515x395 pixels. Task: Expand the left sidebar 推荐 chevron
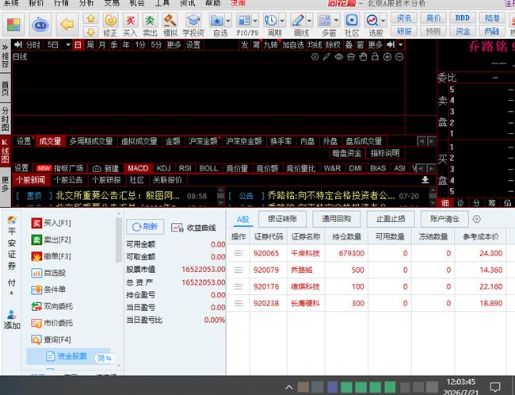[5, 47]
